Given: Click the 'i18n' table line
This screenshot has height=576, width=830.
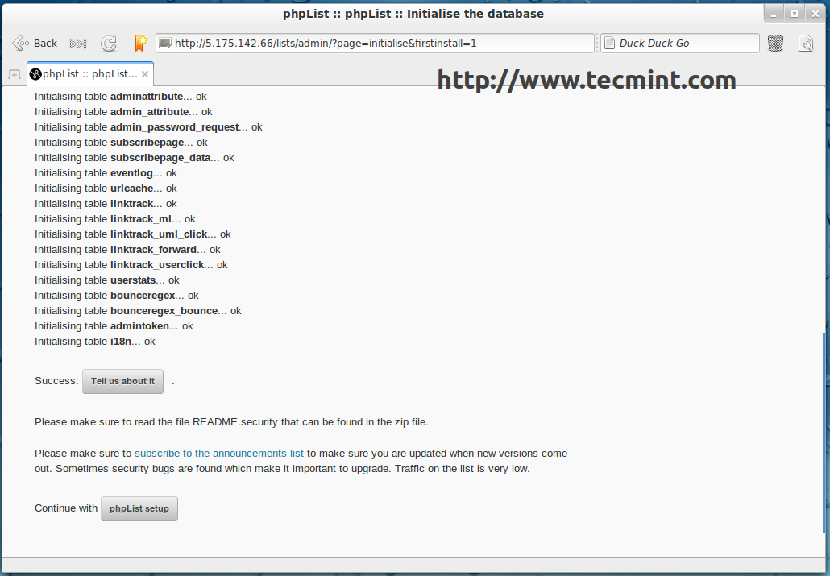Looking at the screenshot, I should [x=95, y=342].
